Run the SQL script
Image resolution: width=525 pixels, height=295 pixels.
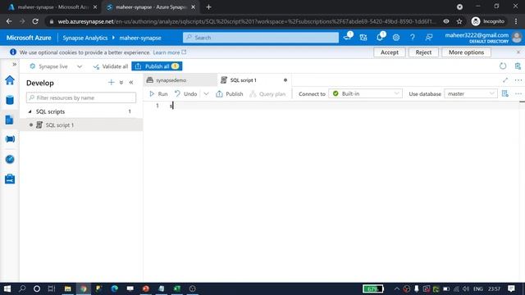[158, 94]
